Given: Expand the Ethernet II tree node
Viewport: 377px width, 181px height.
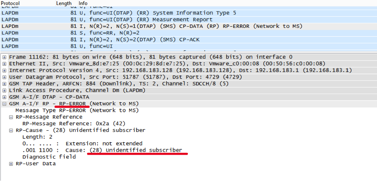Looking at the screenshot, I should coord(4,63).
